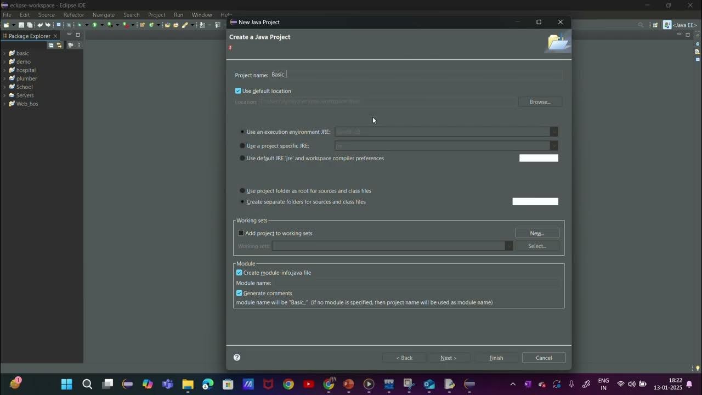Select Use project folder as root option
This screenshot has height=395, width=702.
(x=242, y=190)
